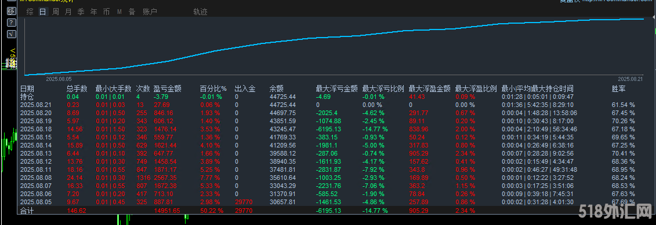Select the 2025.08.06 date row

tap(35, 194)
